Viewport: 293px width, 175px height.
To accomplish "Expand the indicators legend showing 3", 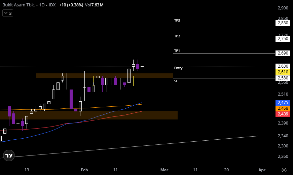I will pos(8,13).
